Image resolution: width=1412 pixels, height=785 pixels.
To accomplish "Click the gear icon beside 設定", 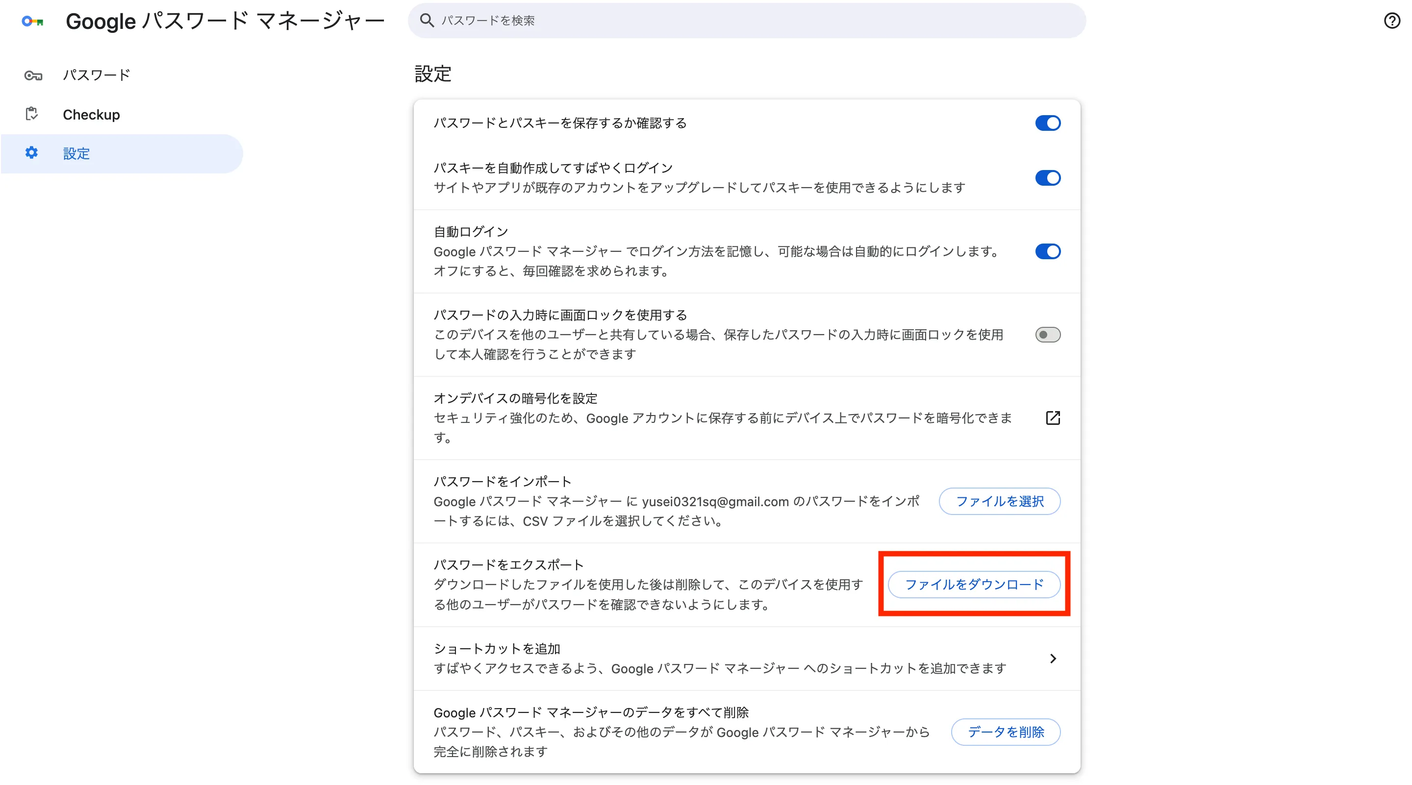I will (x=32, y=153).
